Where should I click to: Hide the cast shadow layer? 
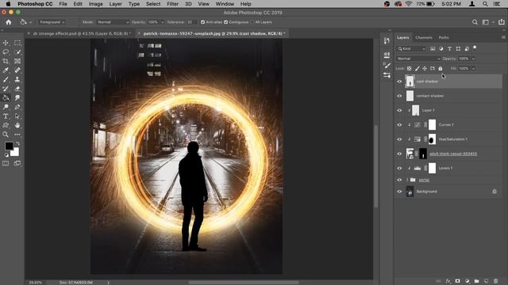coord(399,82)
